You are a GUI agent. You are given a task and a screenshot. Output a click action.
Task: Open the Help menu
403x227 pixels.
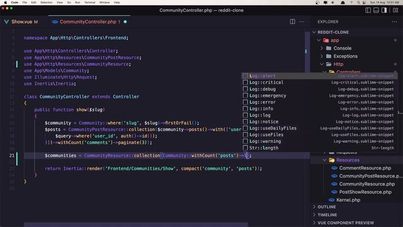point(116,3)
